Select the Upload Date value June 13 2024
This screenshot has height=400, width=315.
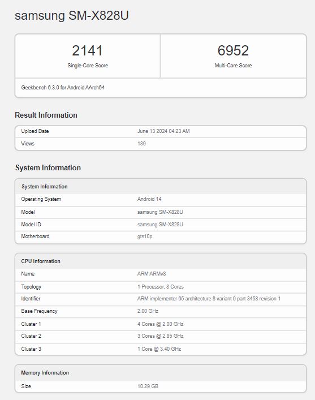163,131
